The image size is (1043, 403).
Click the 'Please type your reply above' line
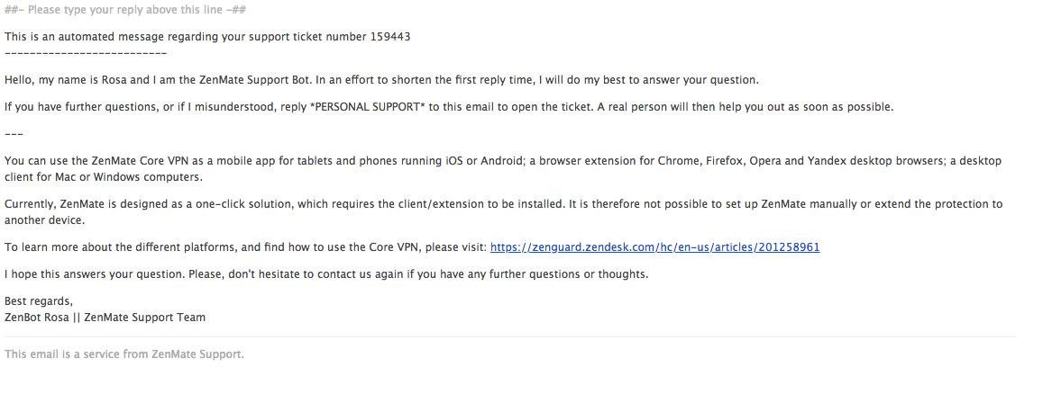[125, 10]
